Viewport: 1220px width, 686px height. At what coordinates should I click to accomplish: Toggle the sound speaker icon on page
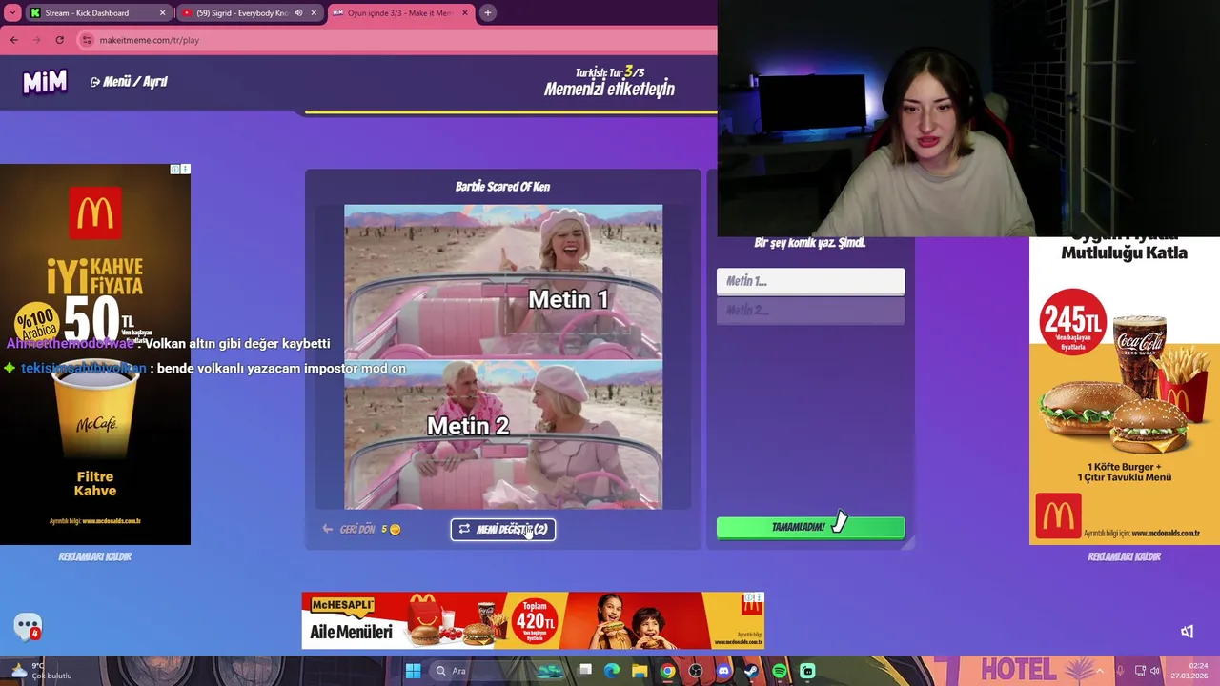pyautogui.click(x=1187, y=632)
